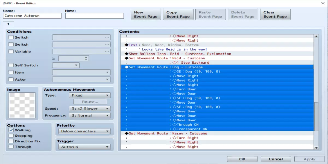Click ellipsis button of Variable condition

pyautogui.click(x=107, y=52)
